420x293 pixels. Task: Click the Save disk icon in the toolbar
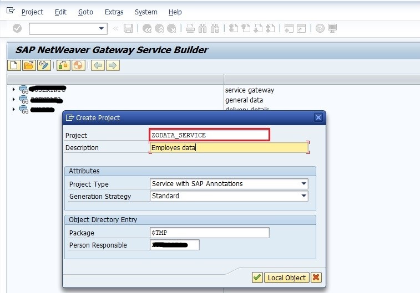(x=128, y=28)
